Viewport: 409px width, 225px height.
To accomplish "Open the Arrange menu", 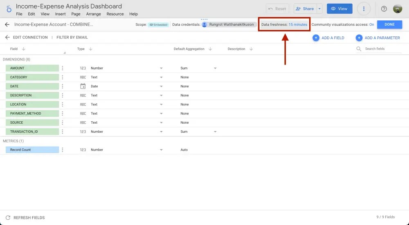I will [x=93, y=14].
